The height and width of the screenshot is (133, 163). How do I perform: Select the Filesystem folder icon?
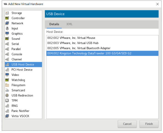pos(7,85)
